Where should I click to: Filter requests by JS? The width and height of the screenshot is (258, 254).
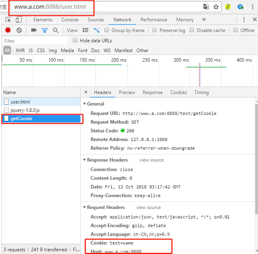(x=30, y=51)
